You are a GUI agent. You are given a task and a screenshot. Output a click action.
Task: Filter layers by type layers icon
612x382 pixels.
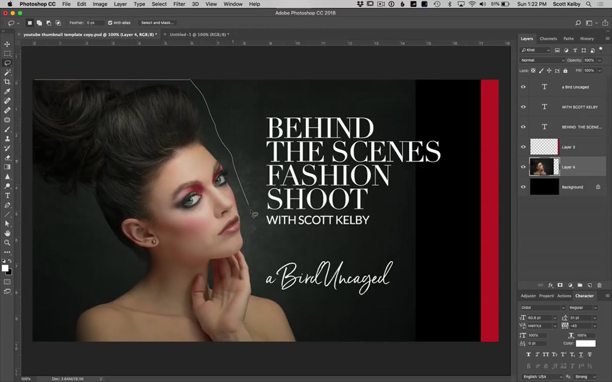(x=575, y=50)
